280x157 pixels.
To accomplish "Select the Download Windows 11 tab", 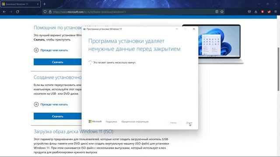I will tap(21, 4).
